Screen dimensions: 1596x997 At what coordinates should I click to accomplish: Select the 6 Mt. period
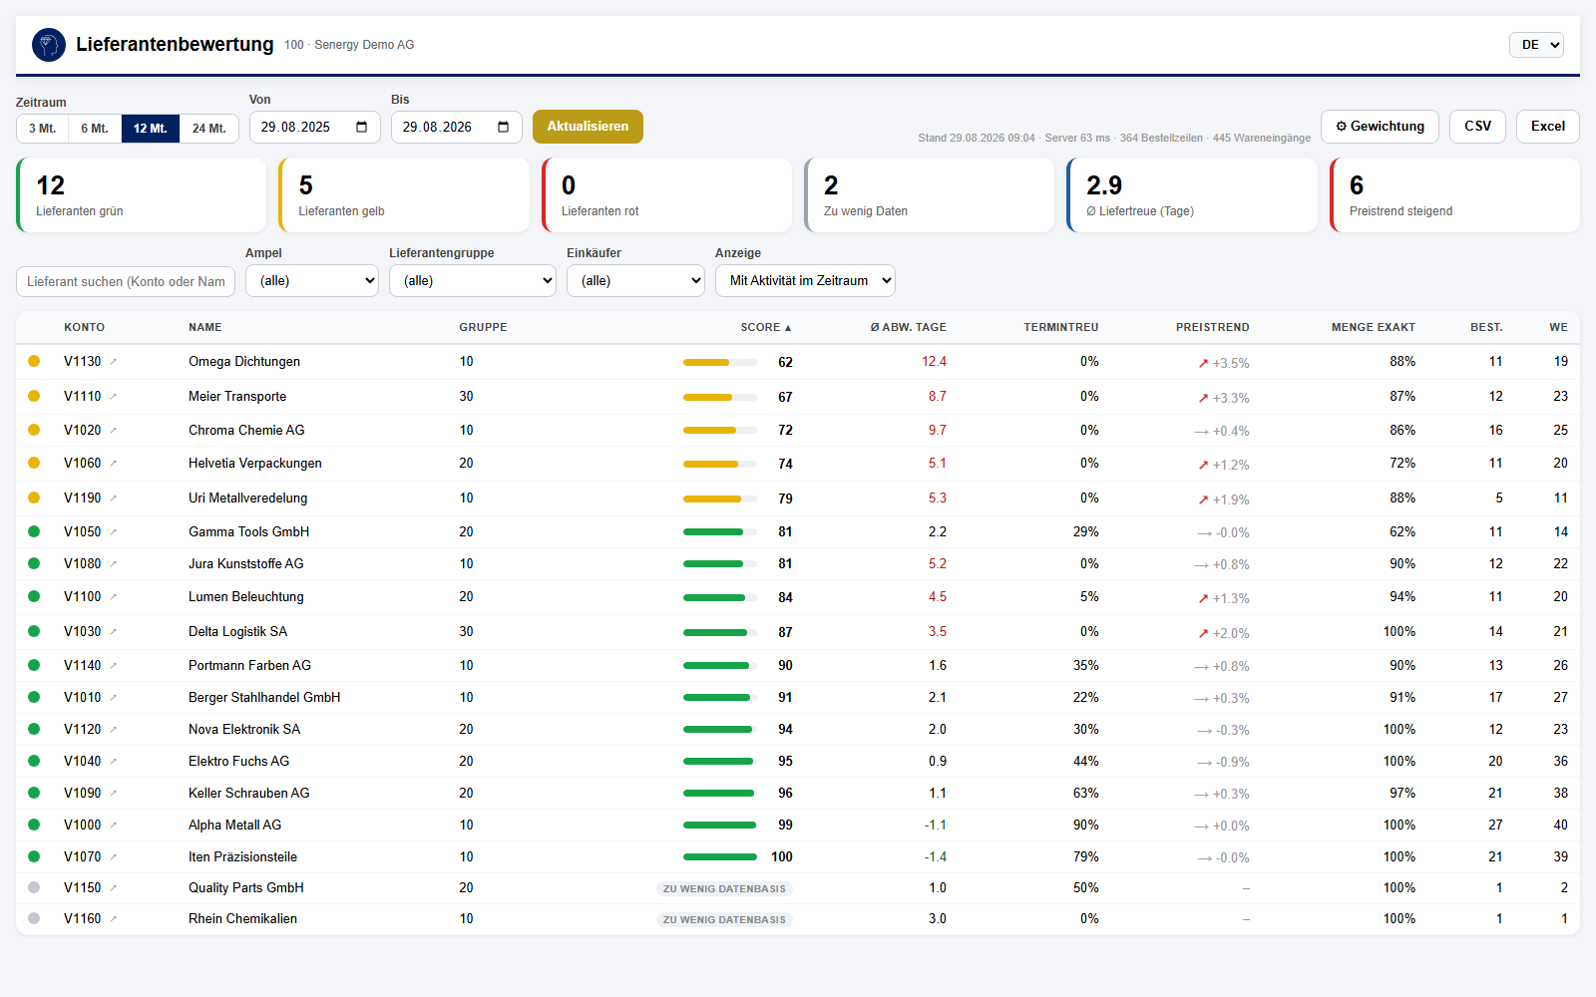[95, 129]
